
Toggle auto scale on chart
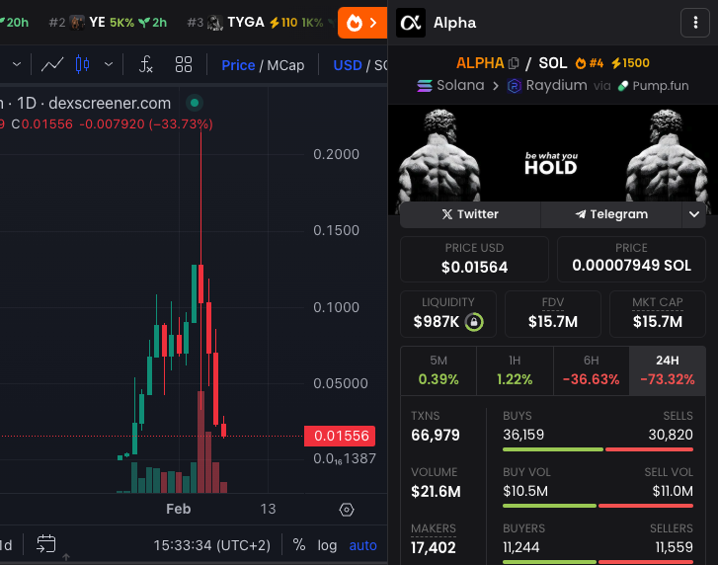point(362,545)
